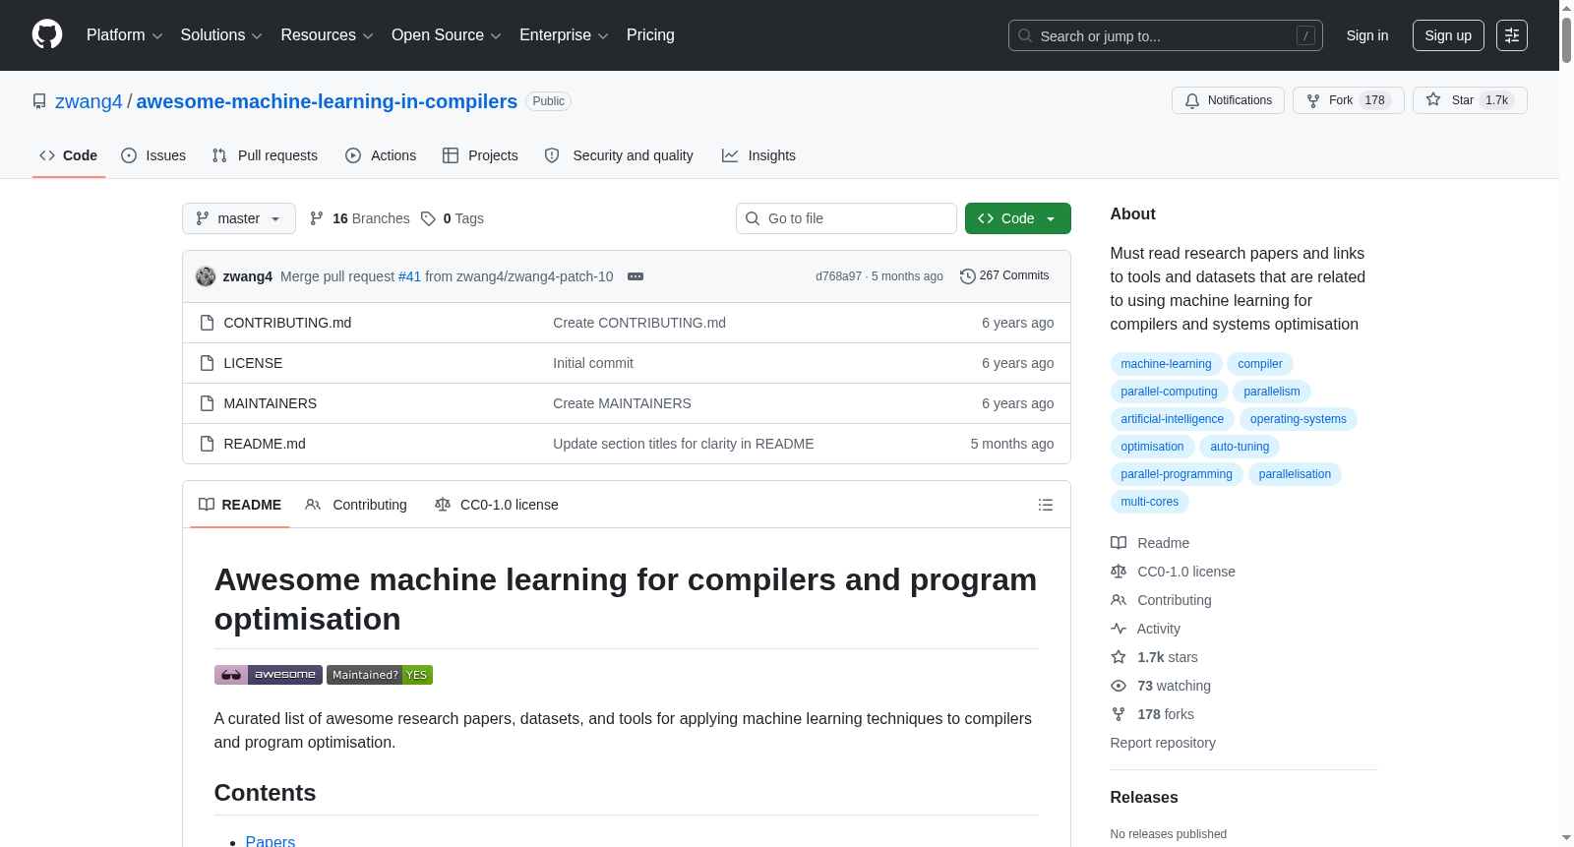This screenshot has height=847, width=1574.
Task: Open the Pricing link
Action: [650, 35]
